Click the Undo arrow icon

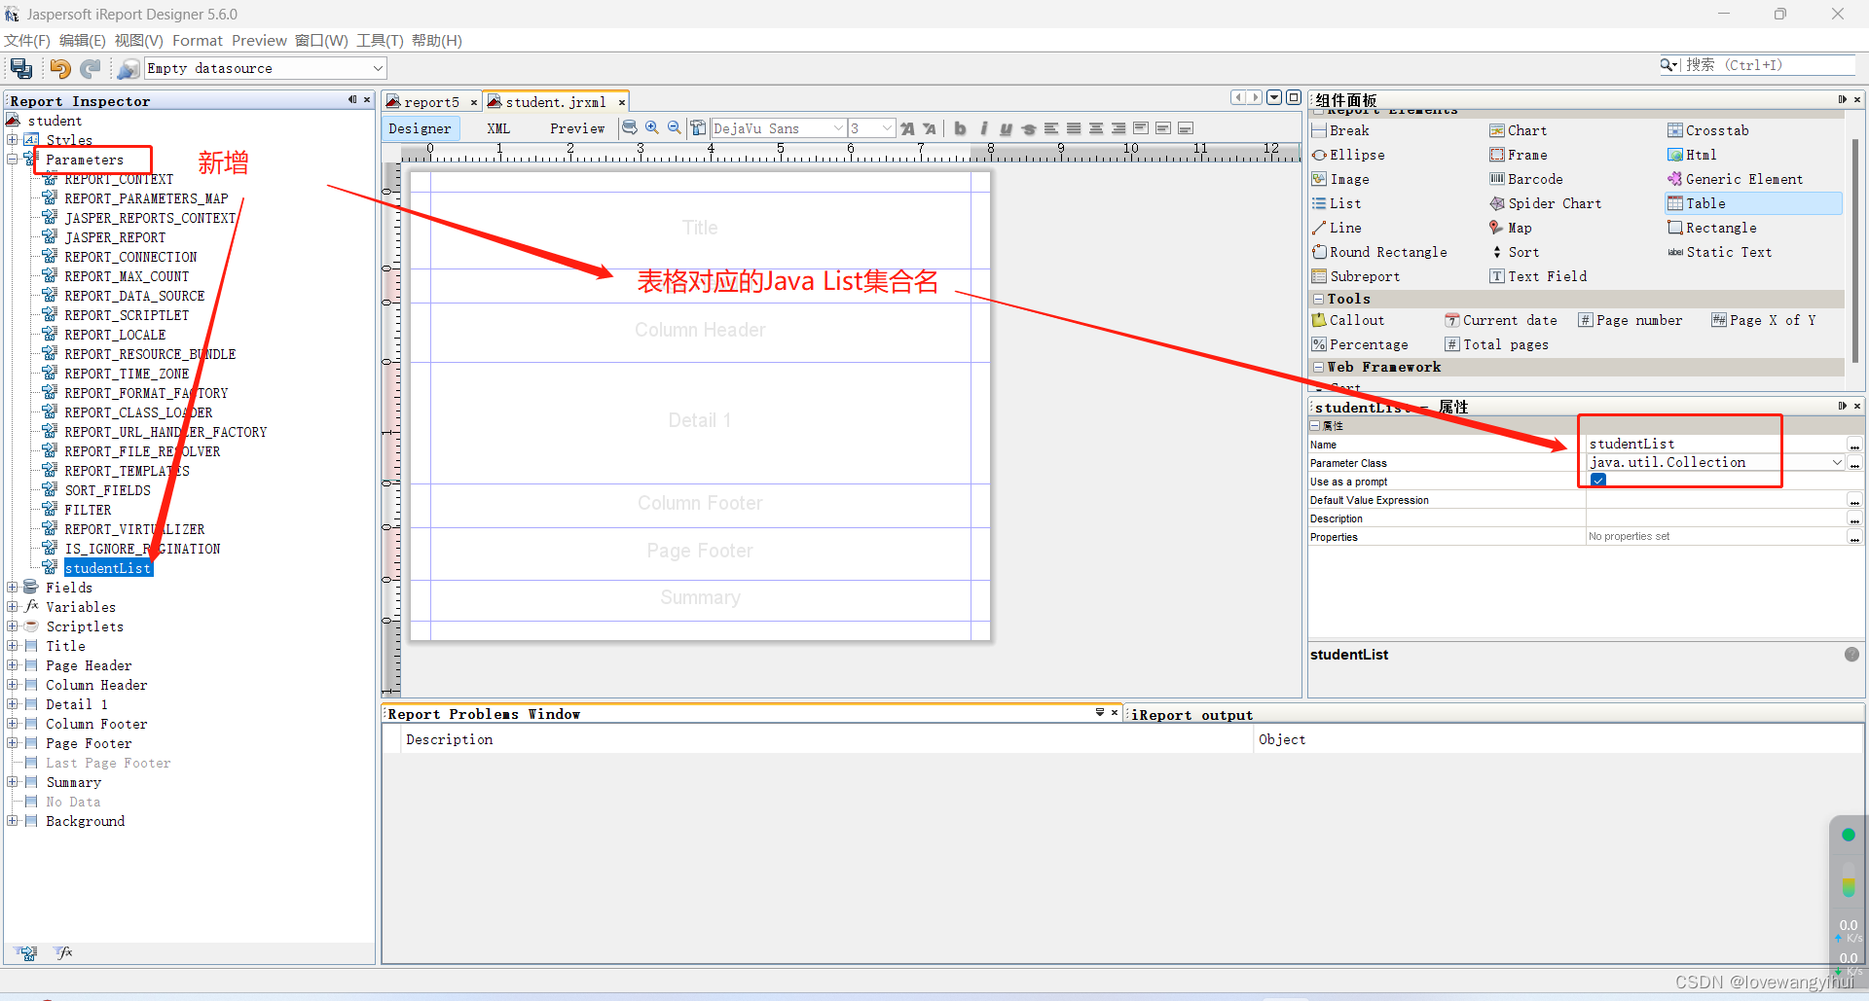point(60,68)
